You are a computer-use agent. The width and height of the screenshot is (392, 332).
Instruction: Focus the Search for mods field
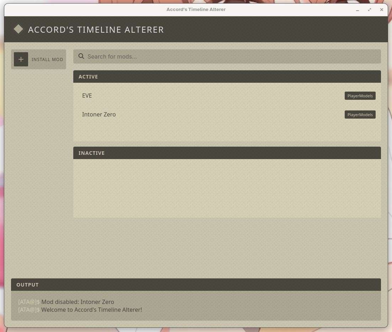pos(227,56)
